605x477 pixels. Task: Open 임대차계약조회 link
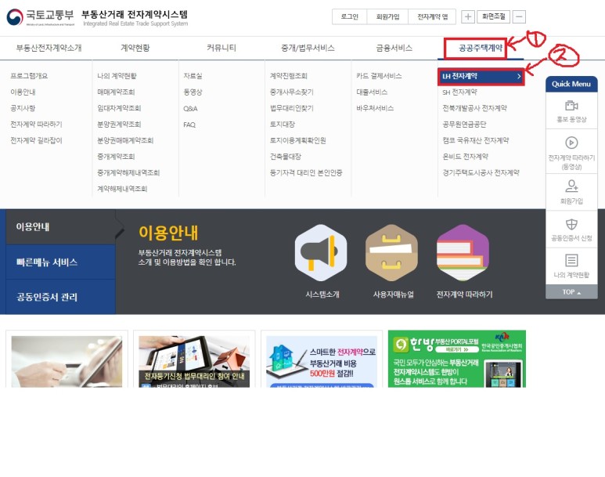coord(119,108)
